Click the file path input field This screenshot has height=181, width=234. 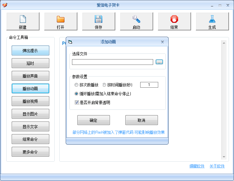point(112,62)
